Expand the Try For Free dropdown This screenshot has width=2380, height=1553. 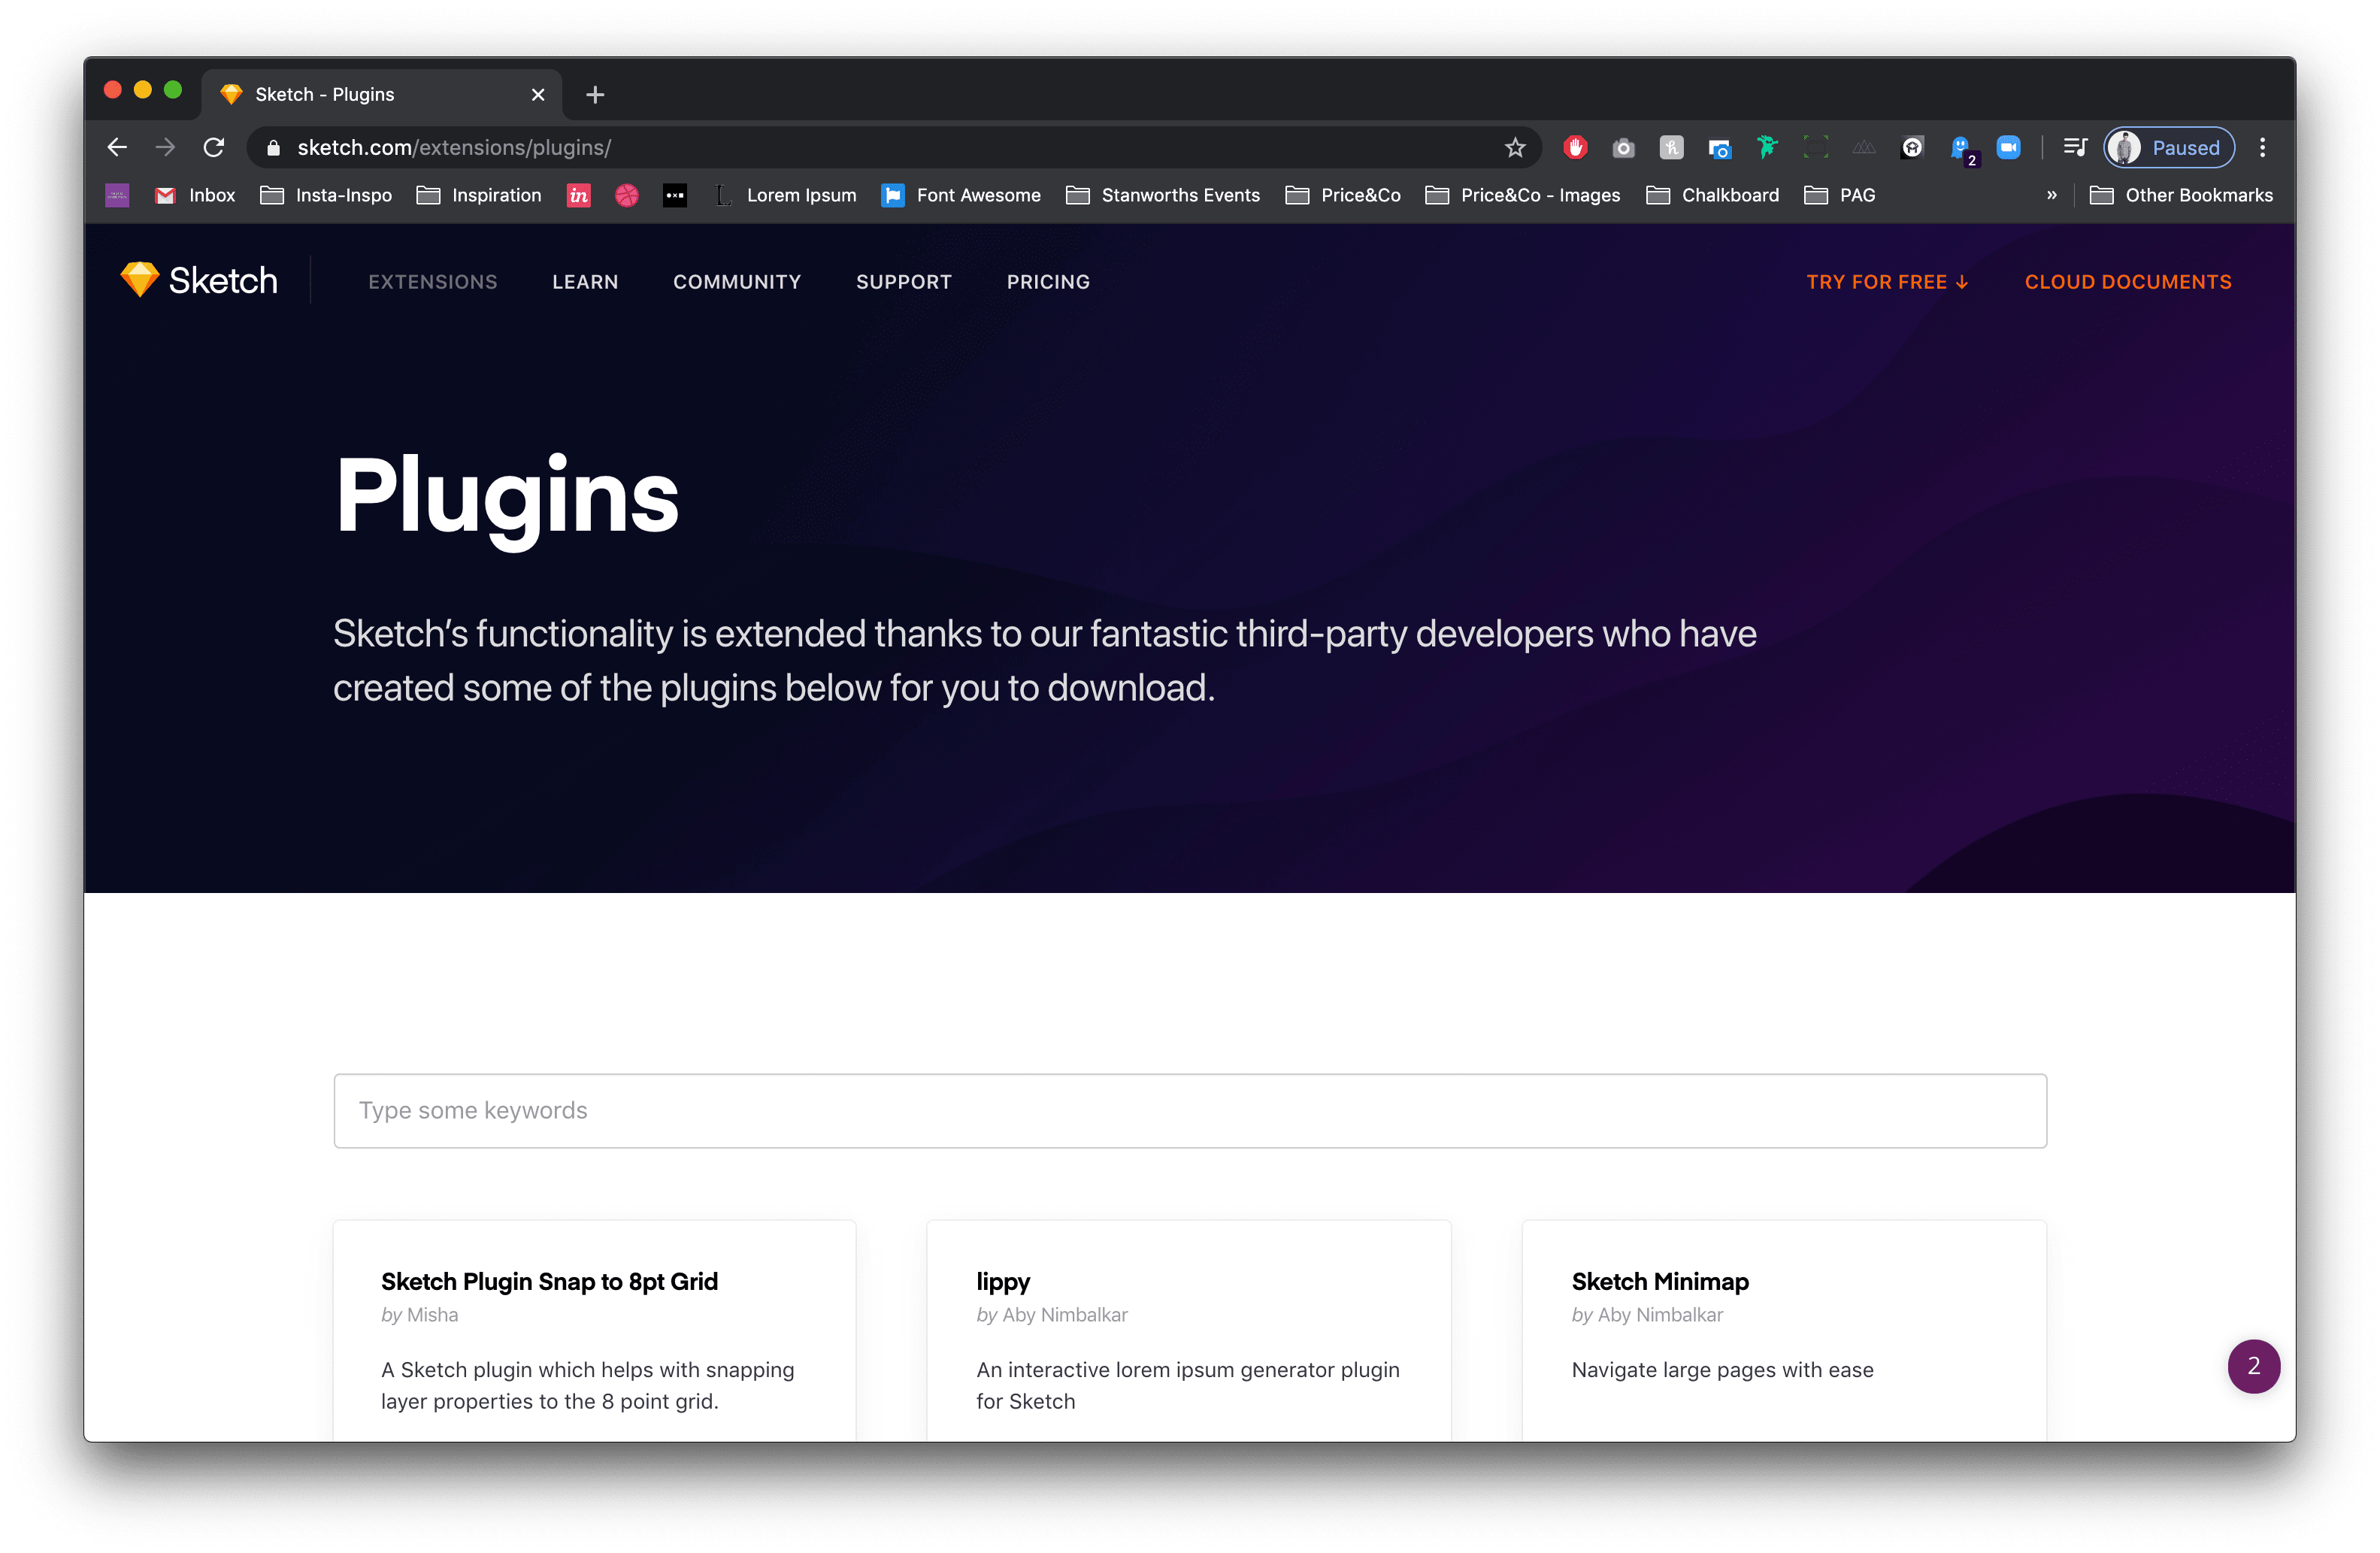tap(1887, 282)
